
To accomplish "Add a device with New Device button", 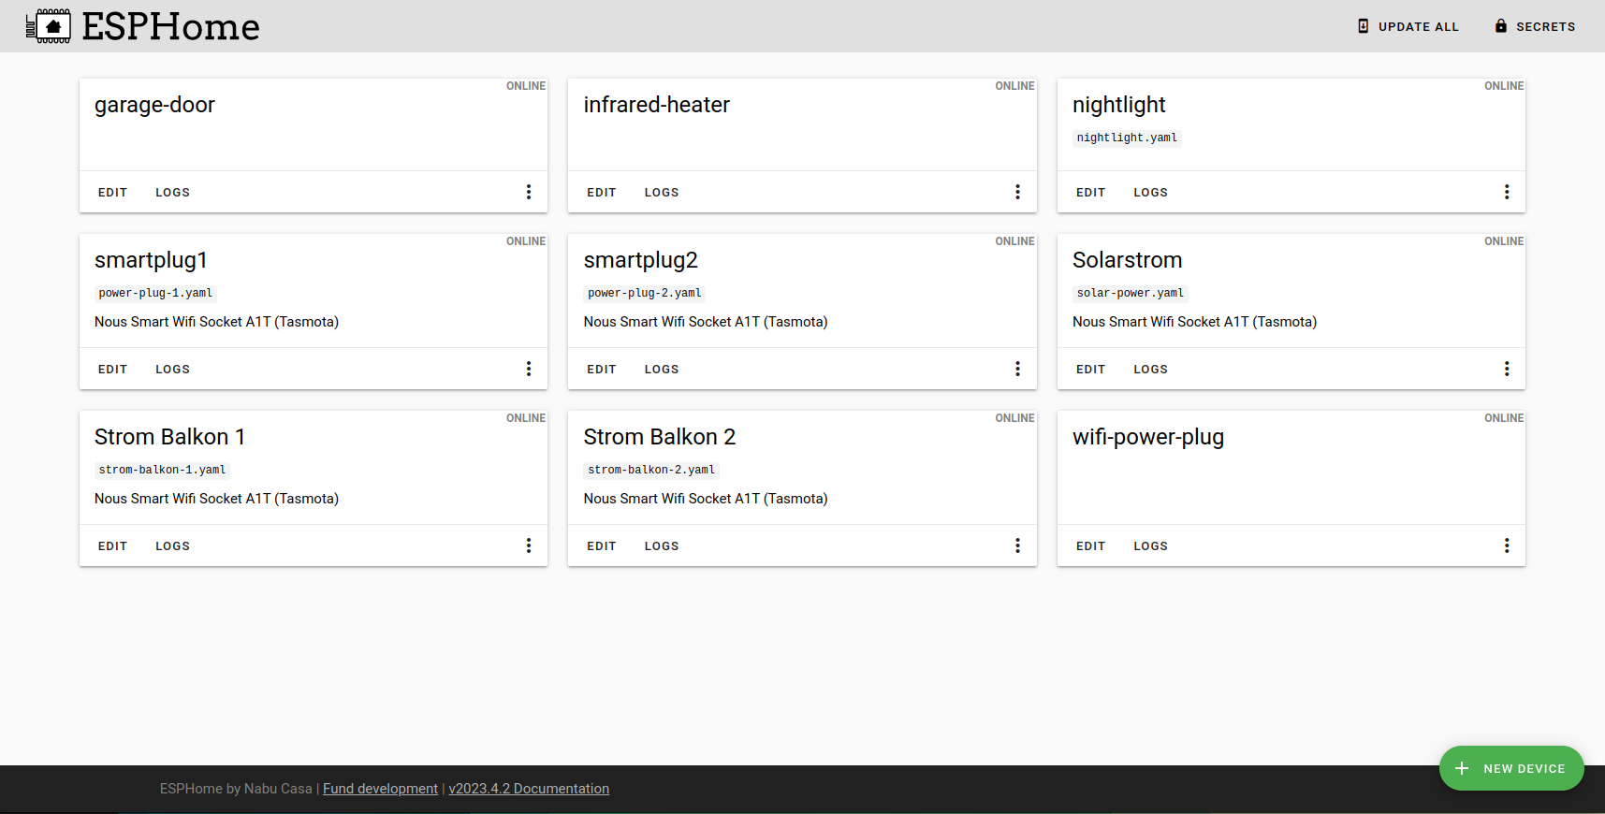I will [1511, 768].
